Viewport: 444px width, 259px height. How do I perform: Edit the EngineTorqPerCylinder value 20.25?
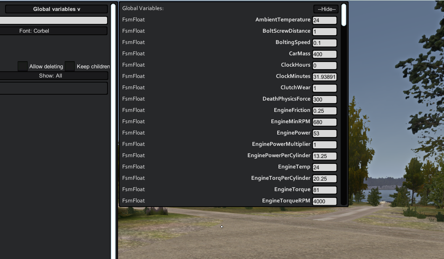click(x=325, y=179)
